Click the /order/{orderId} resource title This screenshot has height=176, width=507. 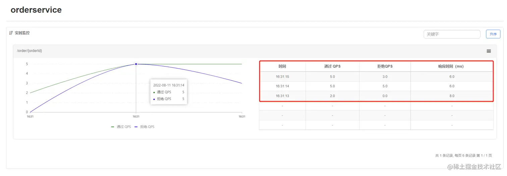29,51
